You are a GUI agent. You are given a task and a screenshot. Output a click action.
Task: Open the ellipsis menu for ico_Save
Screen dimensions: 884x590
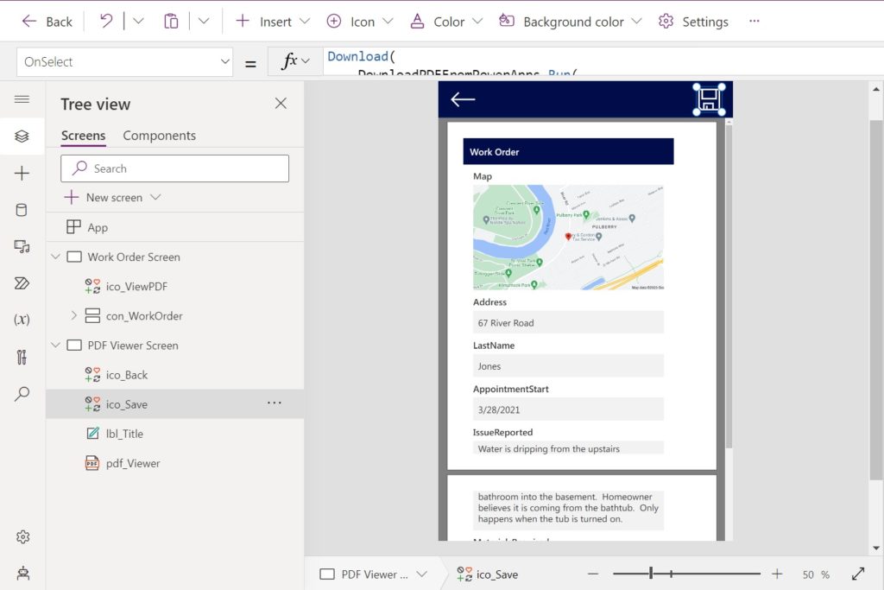click(275, 403)
